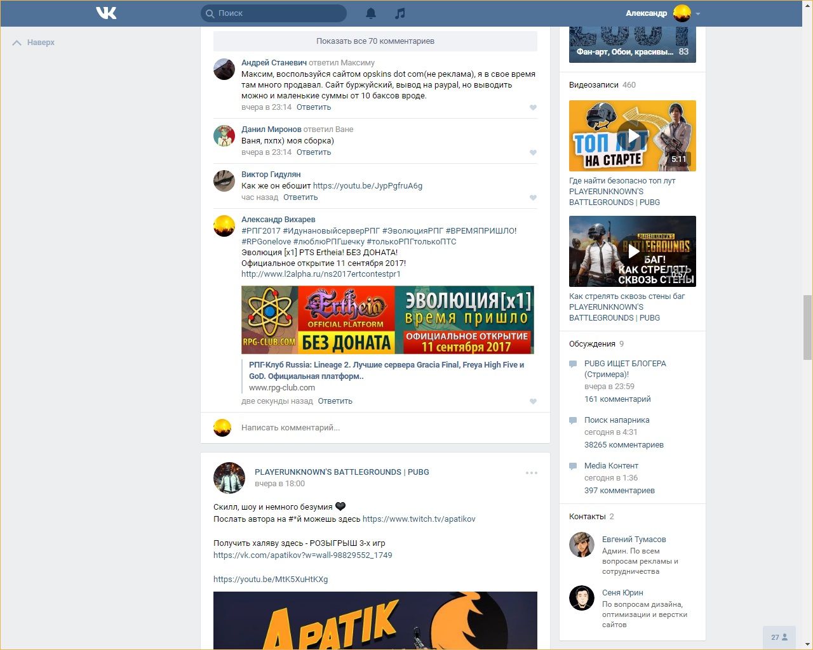Open the Обсуждения section header
The width and height of the screenshot is (813, 650).
tap(596, 344)
